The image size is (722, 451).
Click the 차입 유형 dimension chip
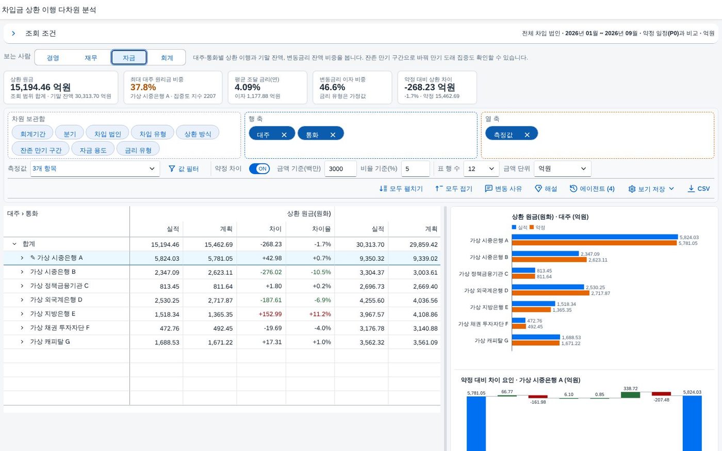coord(153,133)
